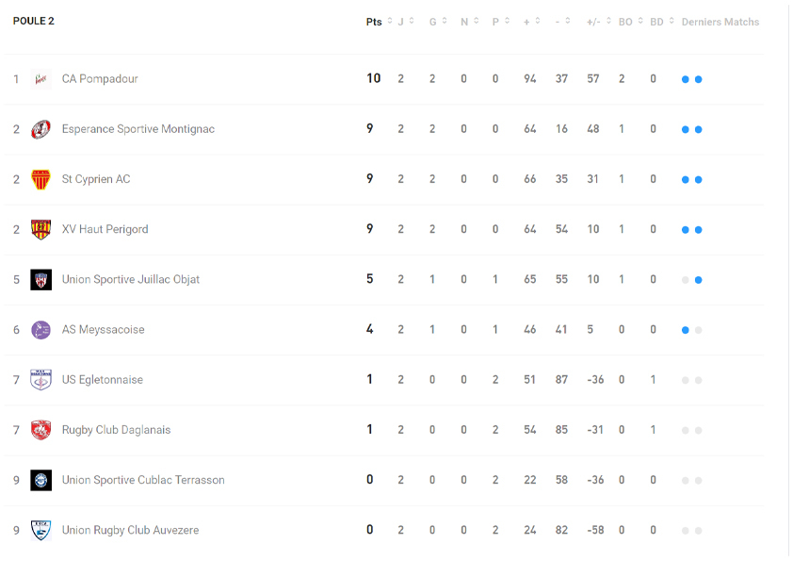The image size is (793, 561).
Task: Sort standings by G wins column
Action: pos(434,22)
